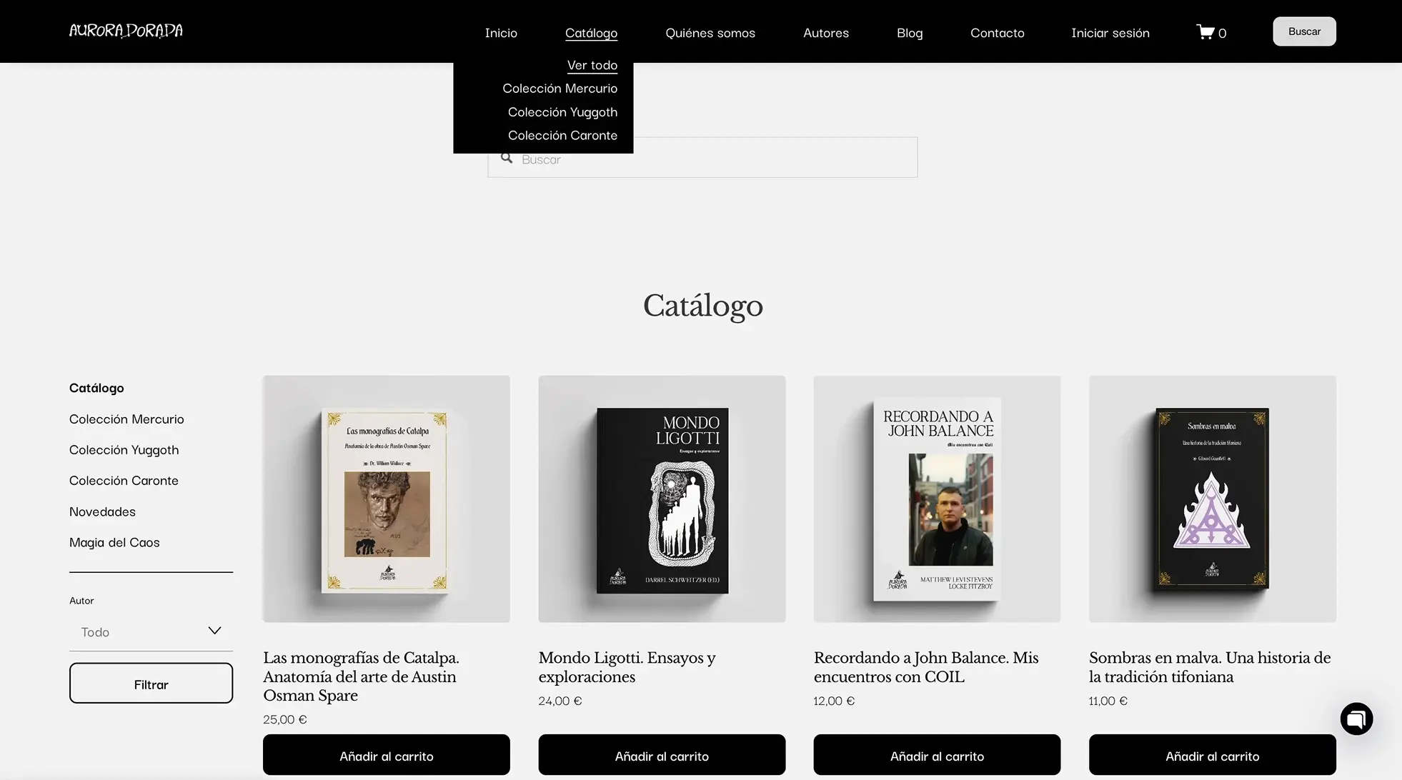Click Catálogo heading in sidebar
The height and width of the screenshot is (780, 1402).
point(96,388)
